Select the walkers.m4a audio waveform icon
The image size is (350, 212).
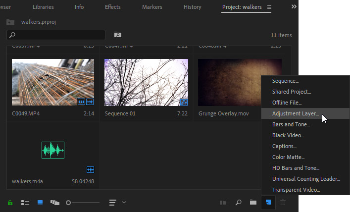[53, 150]
